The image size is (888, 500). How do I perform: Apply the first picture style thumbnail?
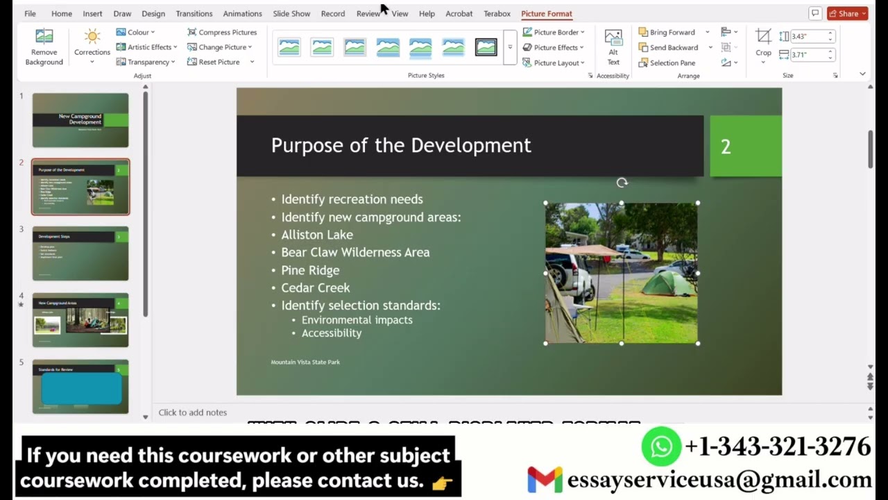tap(289, 47)
